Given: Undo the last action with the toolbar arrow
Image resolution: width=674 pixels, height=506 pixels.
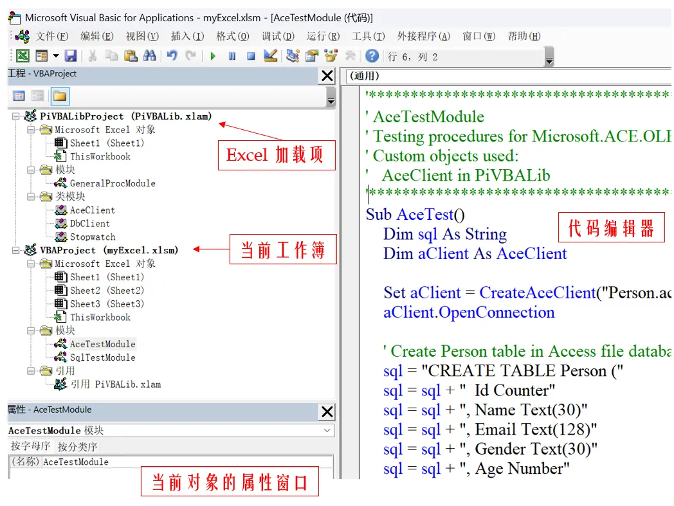Looking at the screenshot, I should tap(172, 57).
